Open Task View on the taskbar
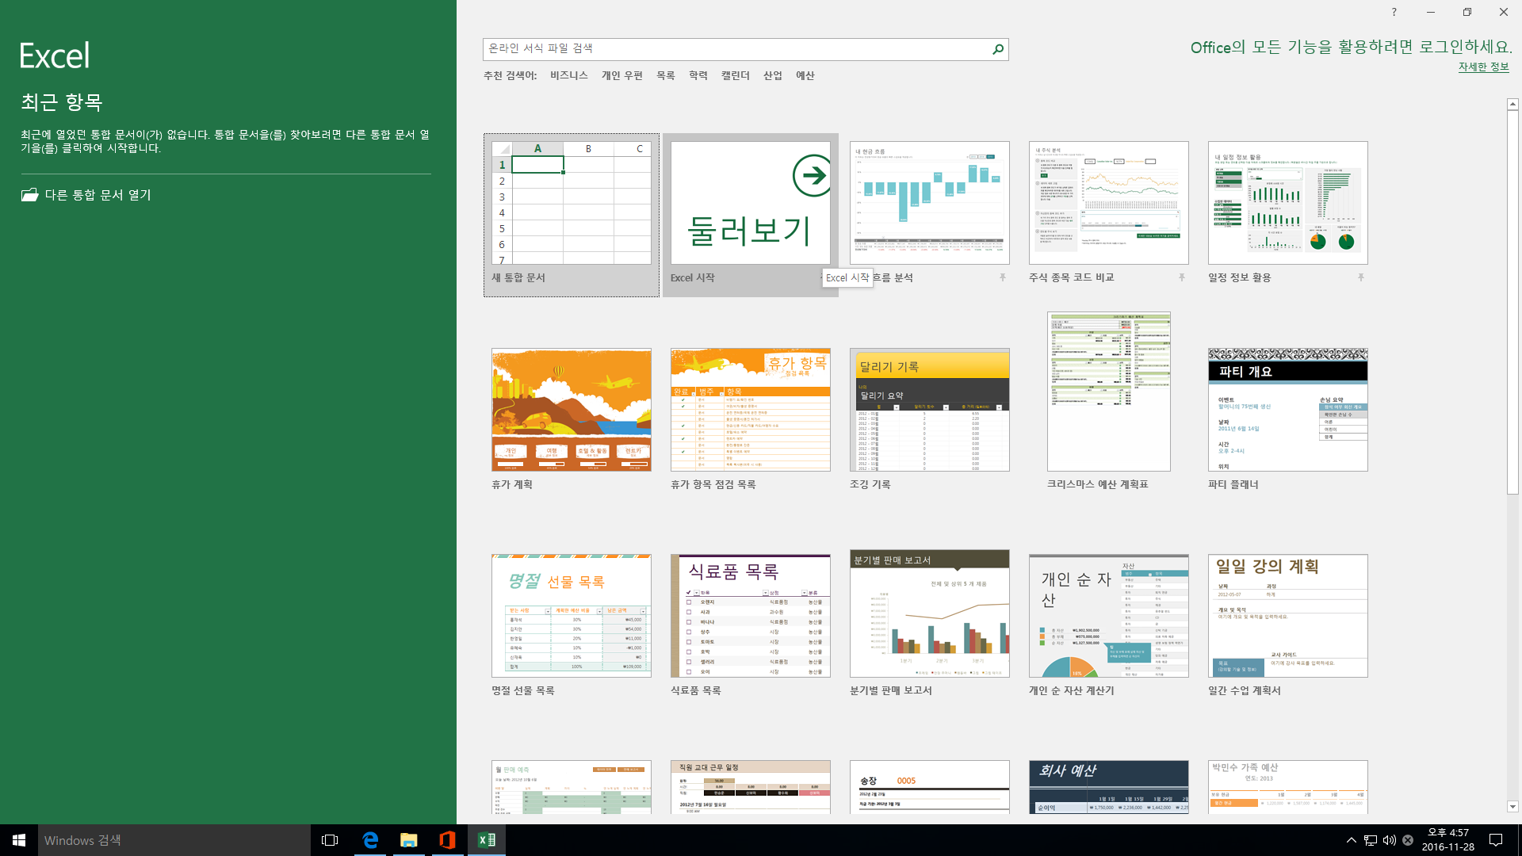 tap(330, 840)
